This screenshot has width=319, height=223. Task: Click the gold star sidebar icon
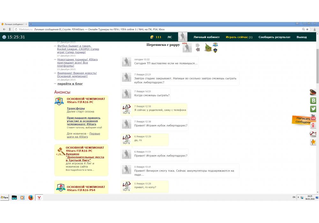point(313,142)
